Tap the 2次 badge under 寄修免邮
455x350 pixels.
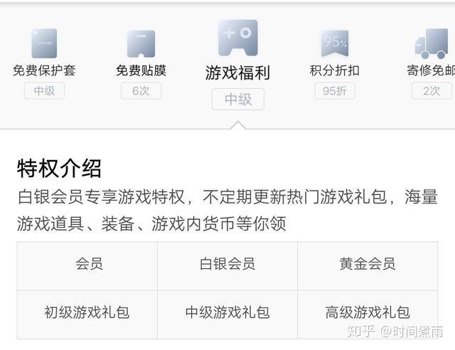click(x=432, y=90)
